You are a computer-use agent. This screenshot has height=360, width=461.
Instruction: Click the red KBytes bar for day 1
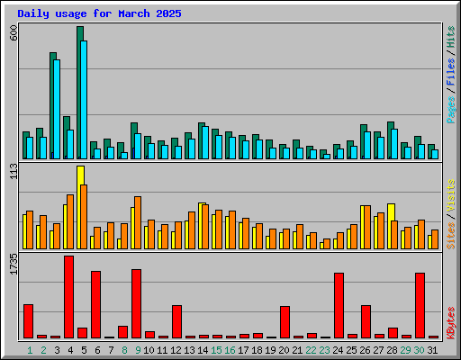click(28, 321)
